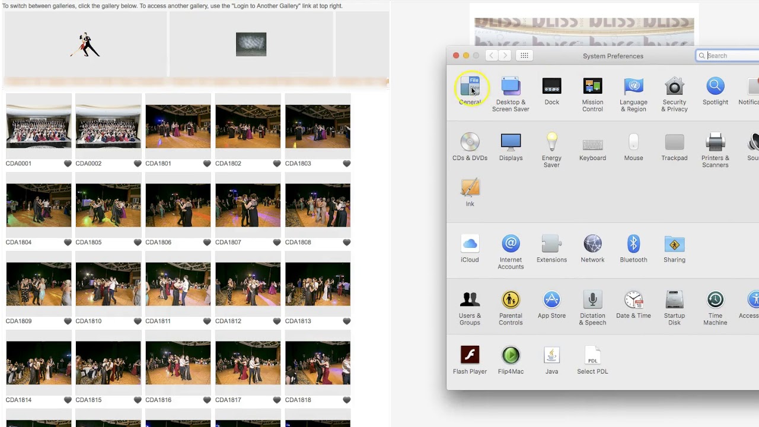This screenshot has width=759, height=427.
Task: Open photo CDA1810 thumbnail
Action: point(108,284)
